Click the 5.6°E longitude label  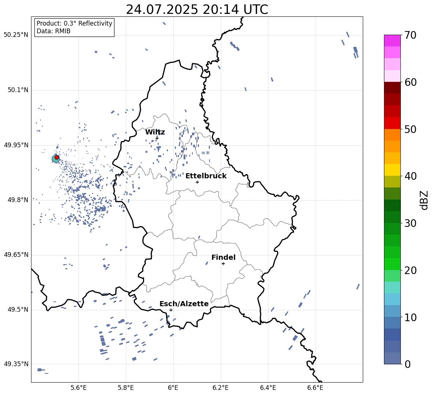click(79, 388)
